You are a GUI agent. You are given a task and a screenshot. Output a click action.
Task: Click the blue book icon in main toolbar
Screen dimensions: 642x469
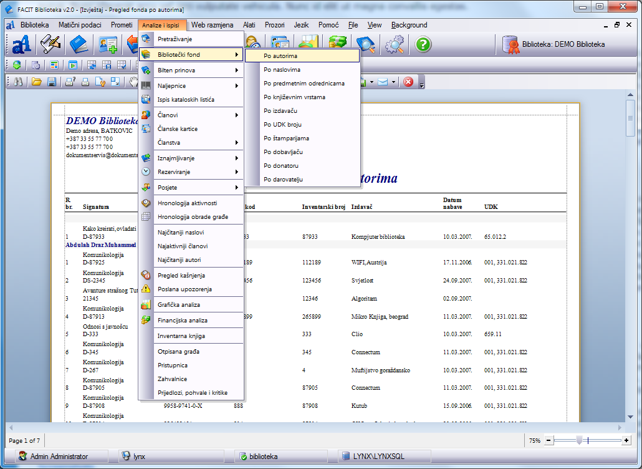click(79, 44)
